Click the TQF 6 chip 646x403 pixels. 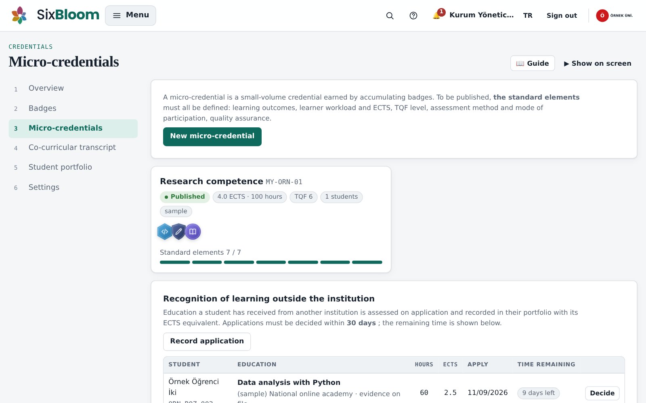coord(304,197)
